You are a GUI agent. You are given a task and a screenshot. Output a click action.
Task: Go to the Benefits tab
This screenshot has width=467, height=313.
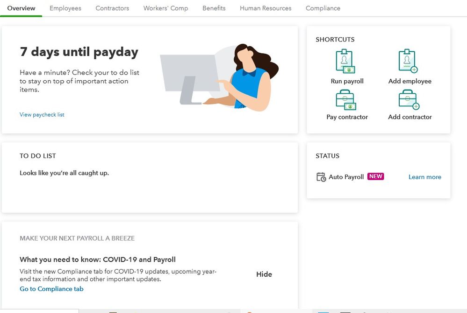(x=214, y=8)
